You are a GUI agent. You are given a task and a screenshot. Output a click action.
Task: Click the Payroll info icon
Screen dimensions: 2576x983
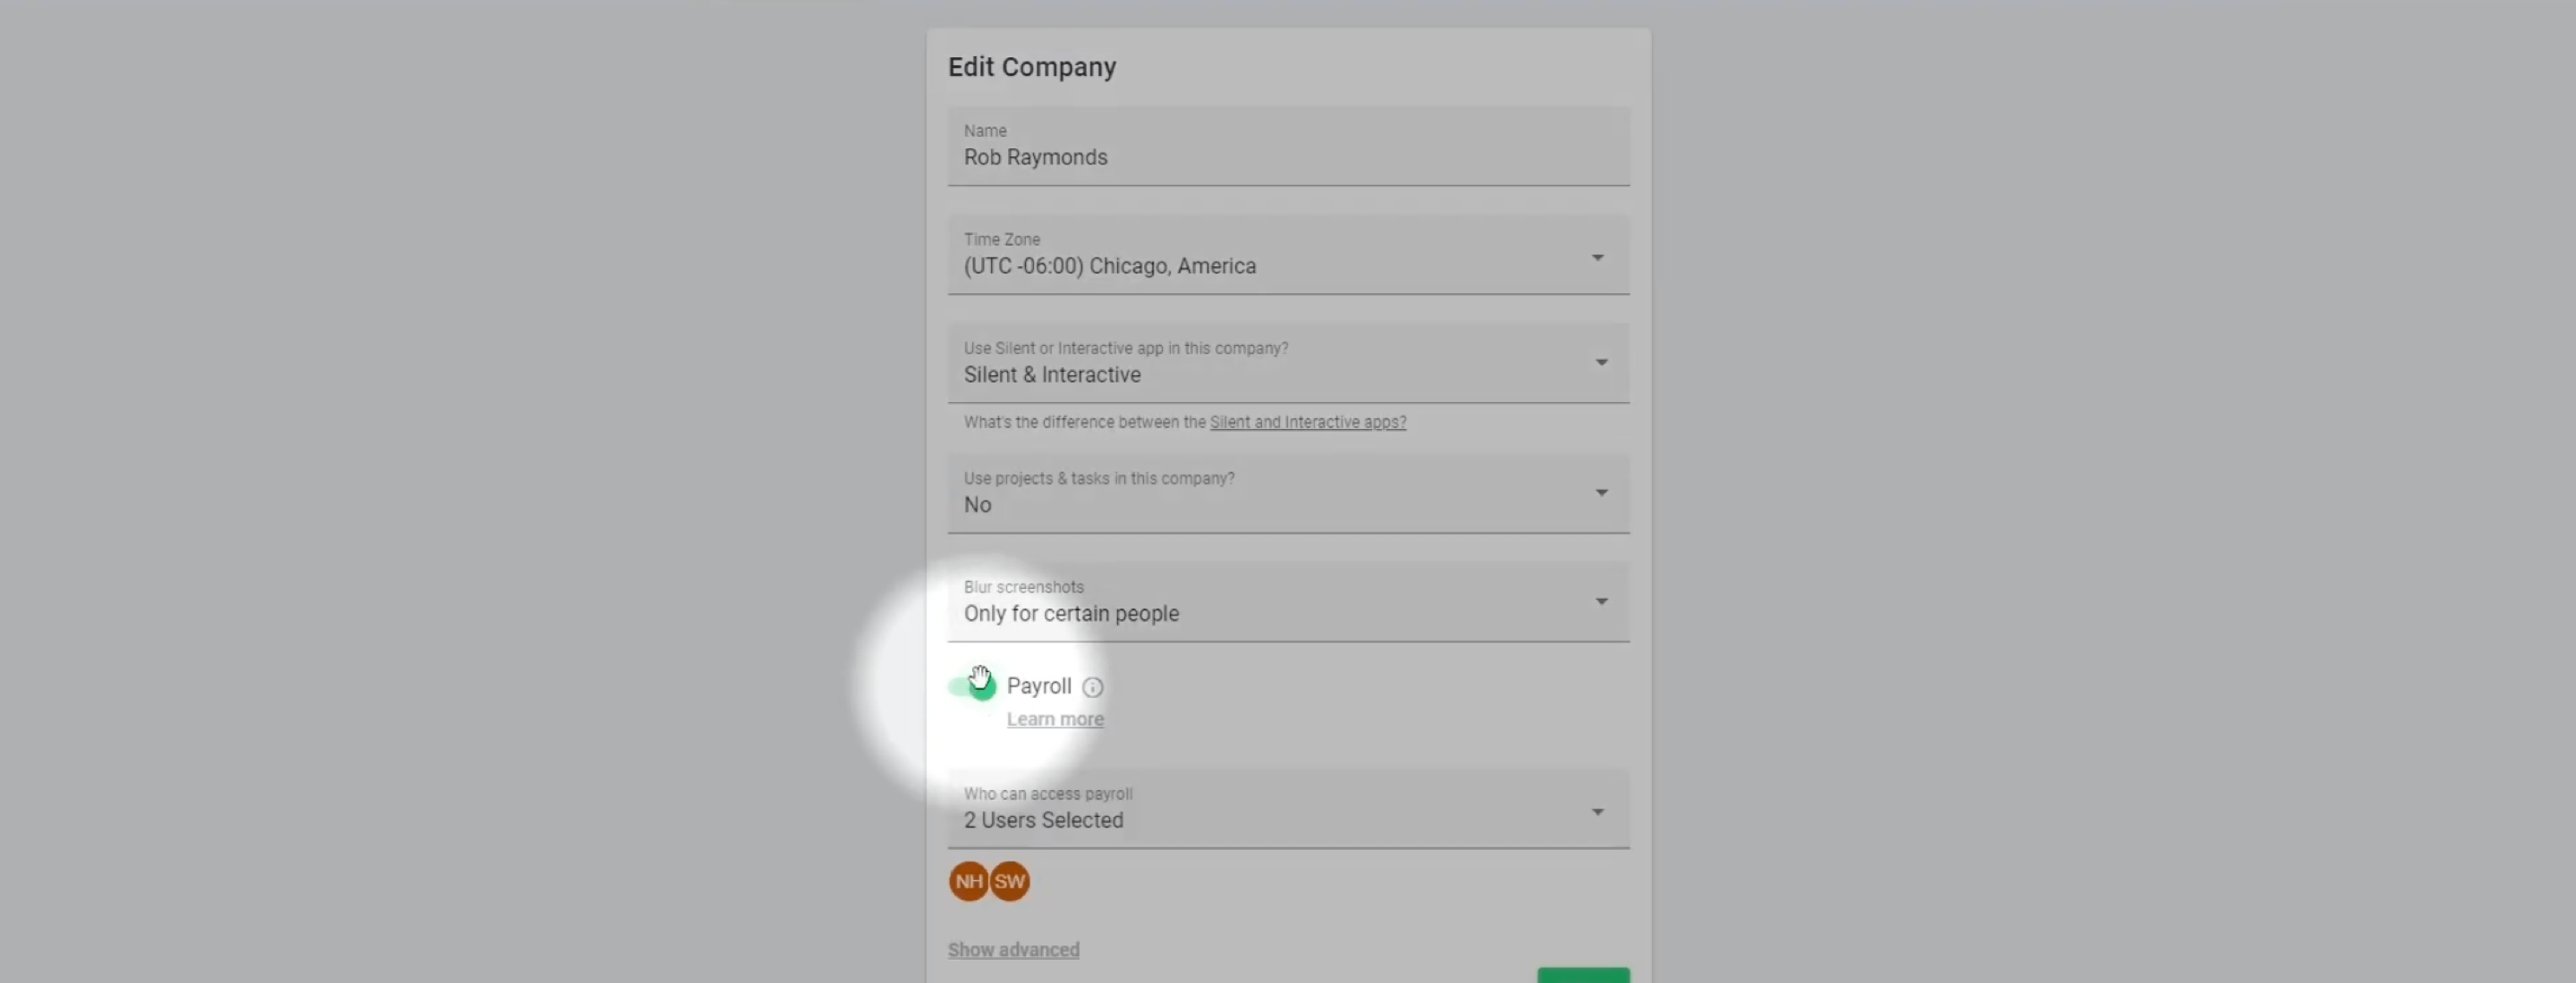point(1092,687)
